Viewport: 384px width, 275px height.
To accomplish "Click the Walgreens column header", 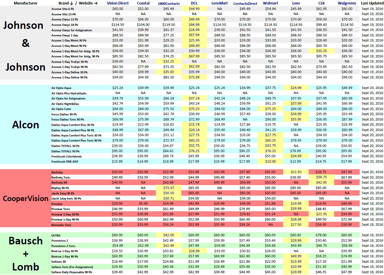I will coord(347,3).
